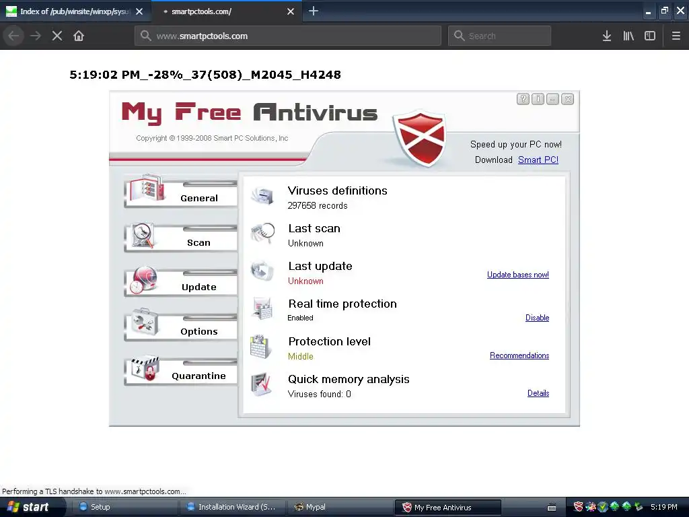Screen dimensions: 689x517
Task: Click the taskbar clock showing 5:19 PM
Action: tap(663, 507)
